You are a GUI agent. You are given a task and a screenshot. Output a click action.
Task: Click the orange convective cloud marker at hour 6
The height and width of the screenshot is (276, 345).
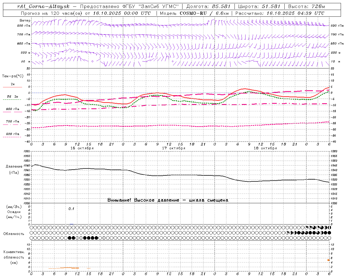tap(329, 260)
